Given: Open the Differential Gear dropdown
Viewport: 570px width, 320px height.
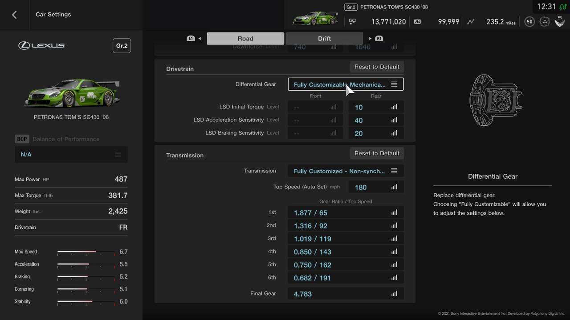Looking at the screenshot, I should pos(346,84).
